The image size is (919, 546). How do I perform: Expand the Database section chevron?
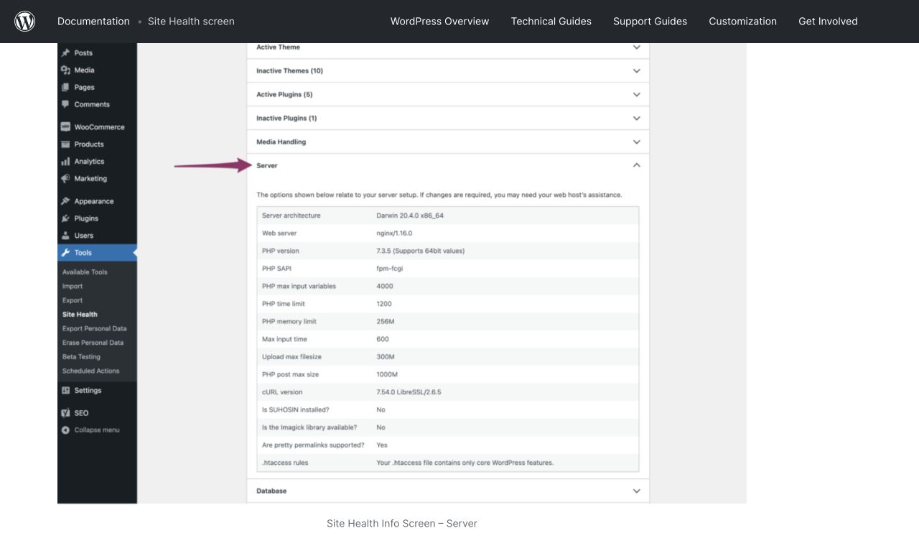(x=636, y=491)
